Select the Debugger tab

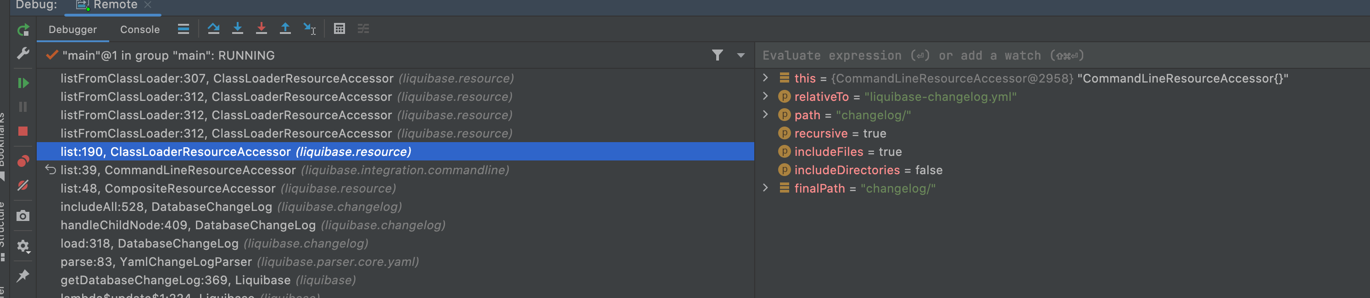[72, 30]
